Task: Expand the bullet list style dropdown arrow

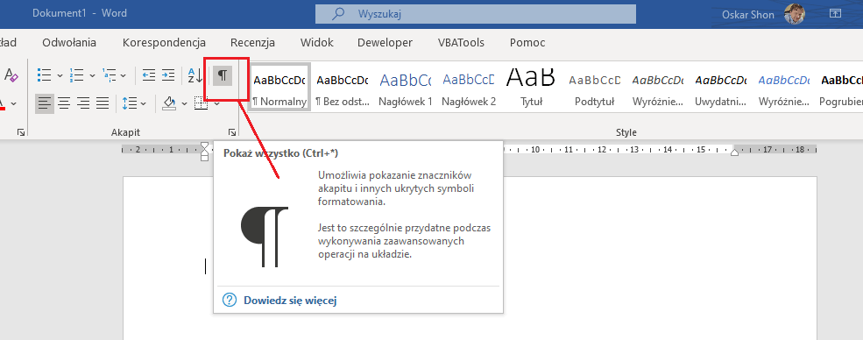Action: [60, 75]
